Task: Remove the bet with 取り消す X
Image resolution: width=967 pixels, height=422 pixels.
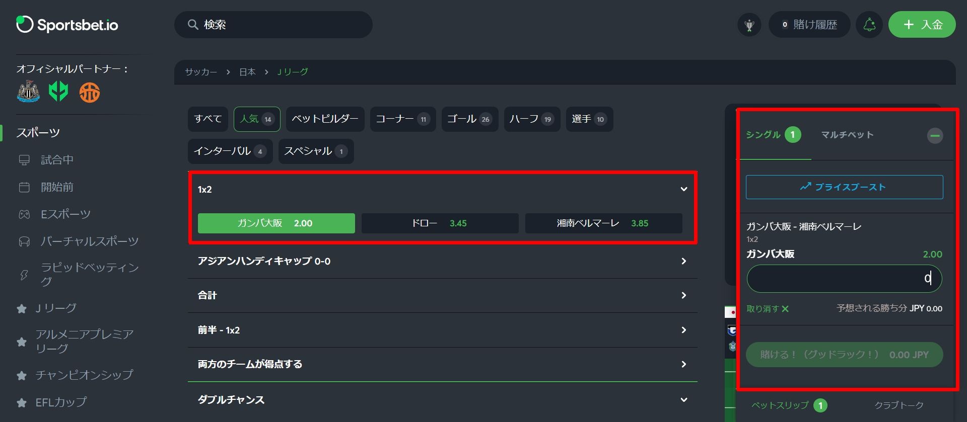Action: (768, 309)
